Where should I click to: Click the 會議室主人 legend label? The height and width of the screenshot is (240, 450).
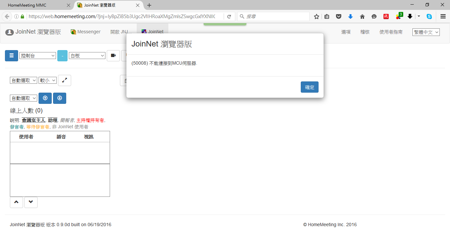pos(33,120)
